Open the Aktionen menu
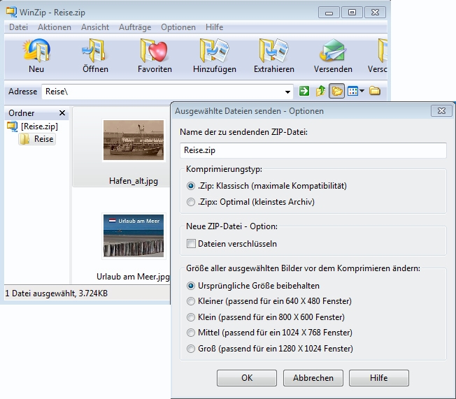This screenshot has height=399, width=456. pos(55,27)
